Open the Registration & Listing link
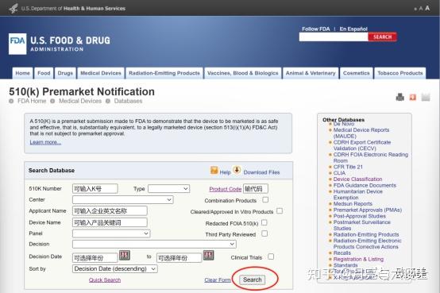 point(358,259)
